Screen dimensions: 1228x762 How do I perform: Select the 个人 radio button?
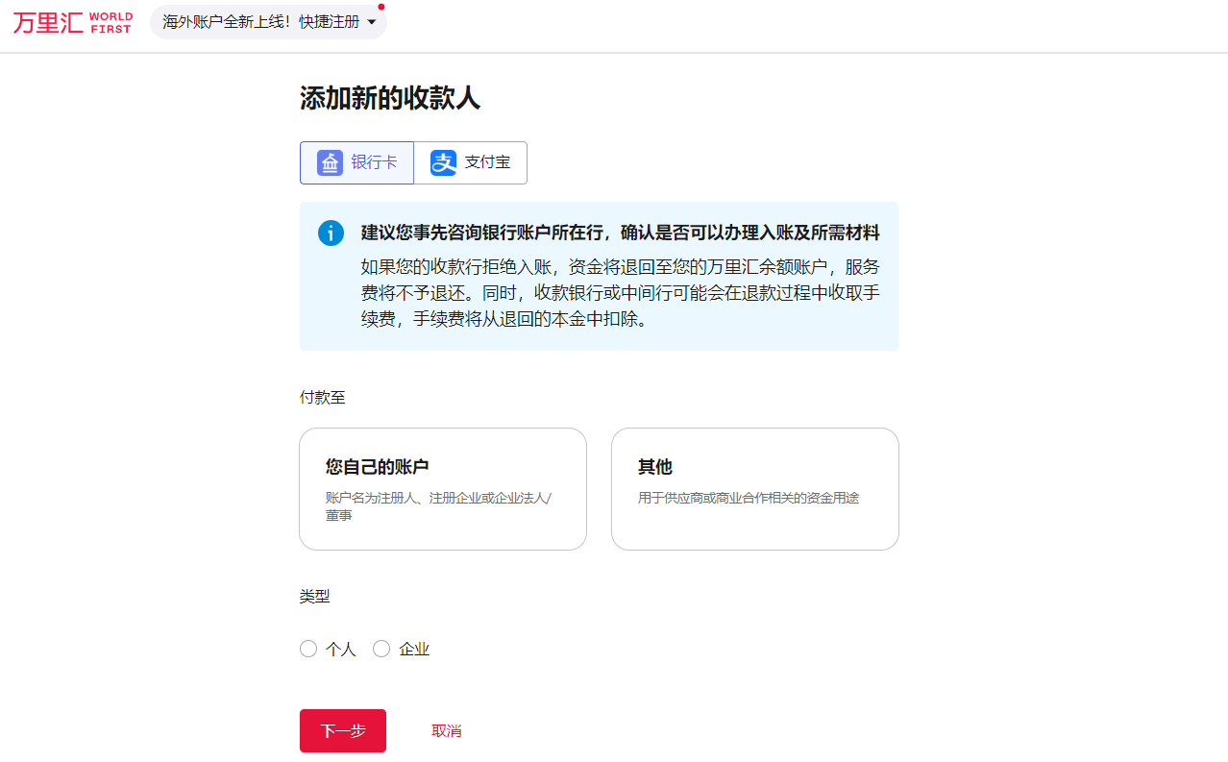pyautogui.click(x=308, y=649)
